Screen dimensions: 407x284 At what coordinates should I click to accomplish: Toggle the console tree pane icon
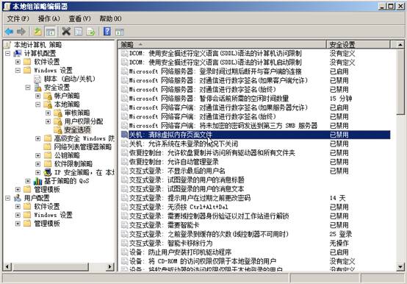[x=51, y=32]
